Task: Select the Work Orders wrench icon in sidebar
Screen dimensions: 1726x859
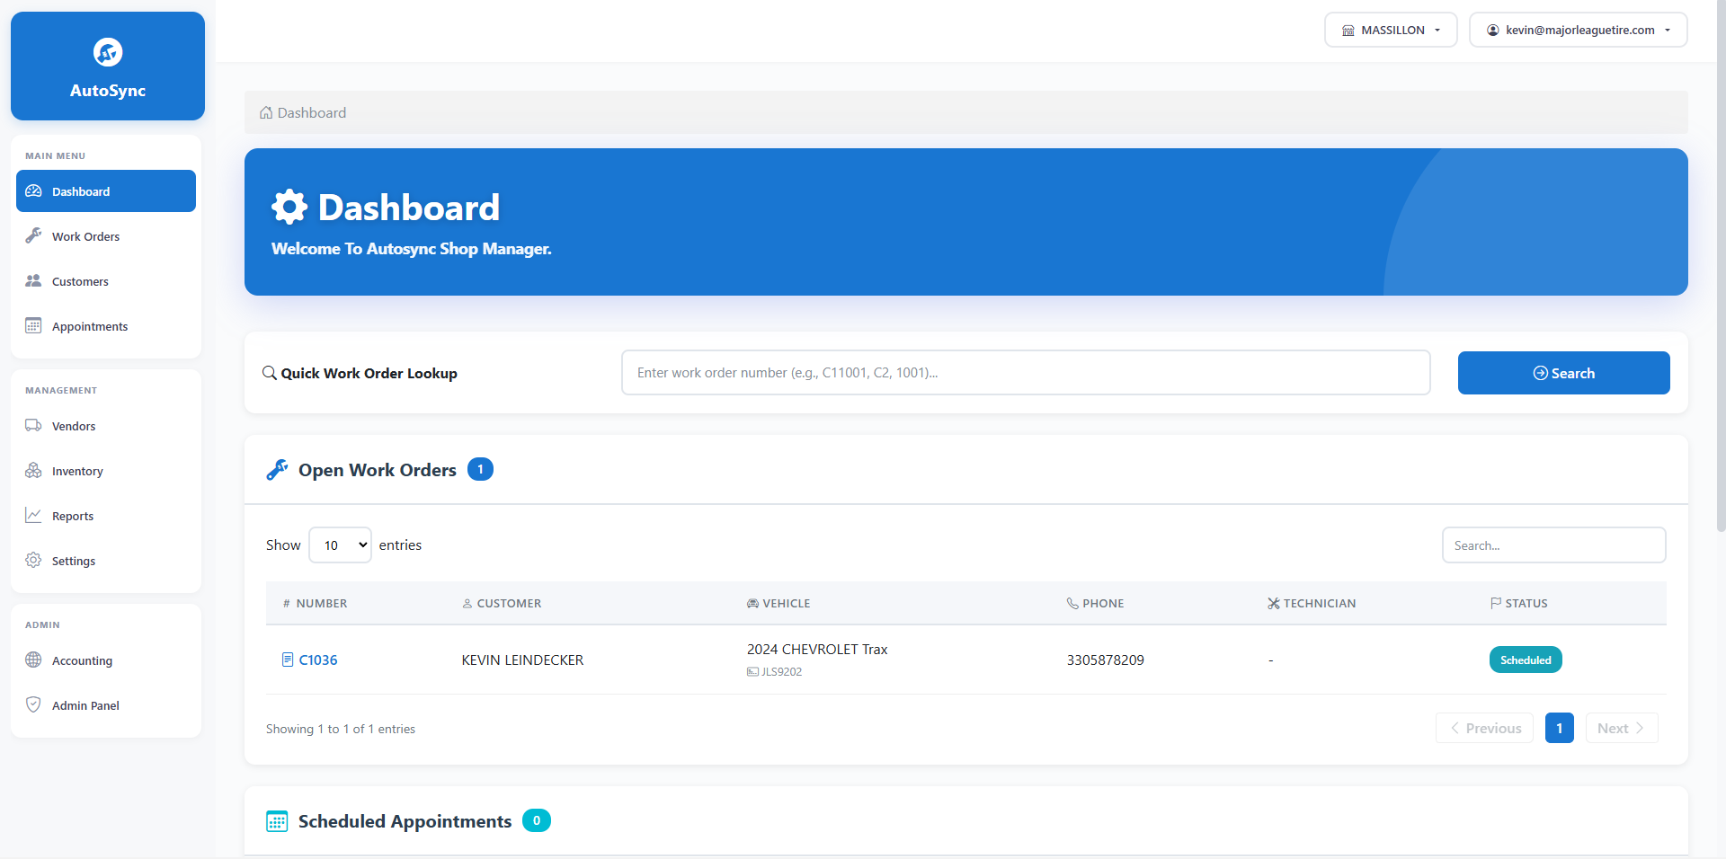Action: [x=33, y=235]
